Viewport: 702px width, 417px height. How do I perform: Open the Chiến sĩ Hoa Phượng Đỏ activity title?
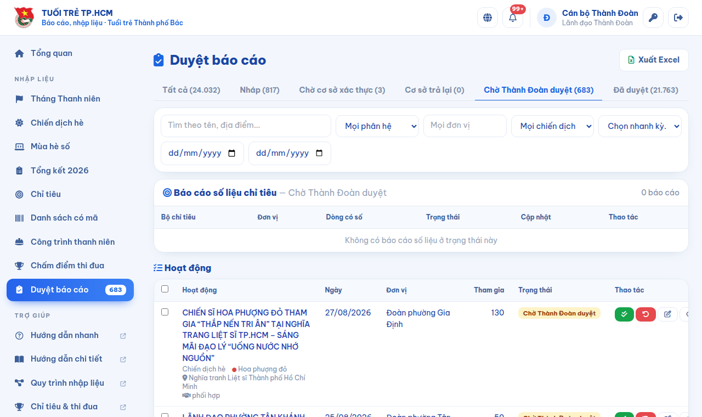tap(246, 335)
